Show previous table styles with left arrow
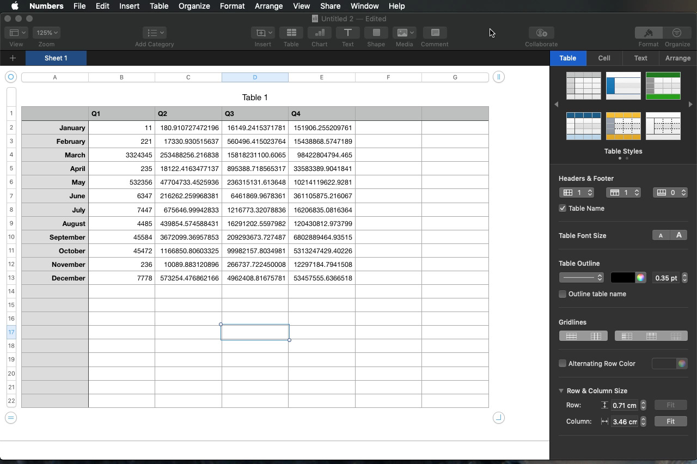This screenshot has width=697, height=464. point(556,104)
